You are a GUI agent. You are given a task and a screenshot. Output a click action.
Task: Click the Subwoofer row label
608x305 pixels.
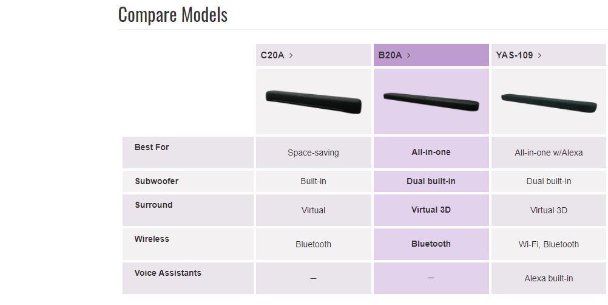pos(157,181)
